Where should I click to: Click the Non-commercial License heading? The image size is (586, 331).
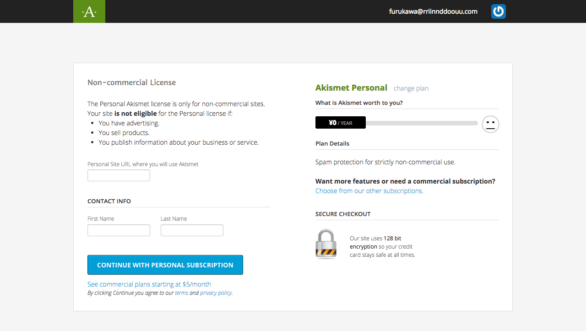click(132, 82)
